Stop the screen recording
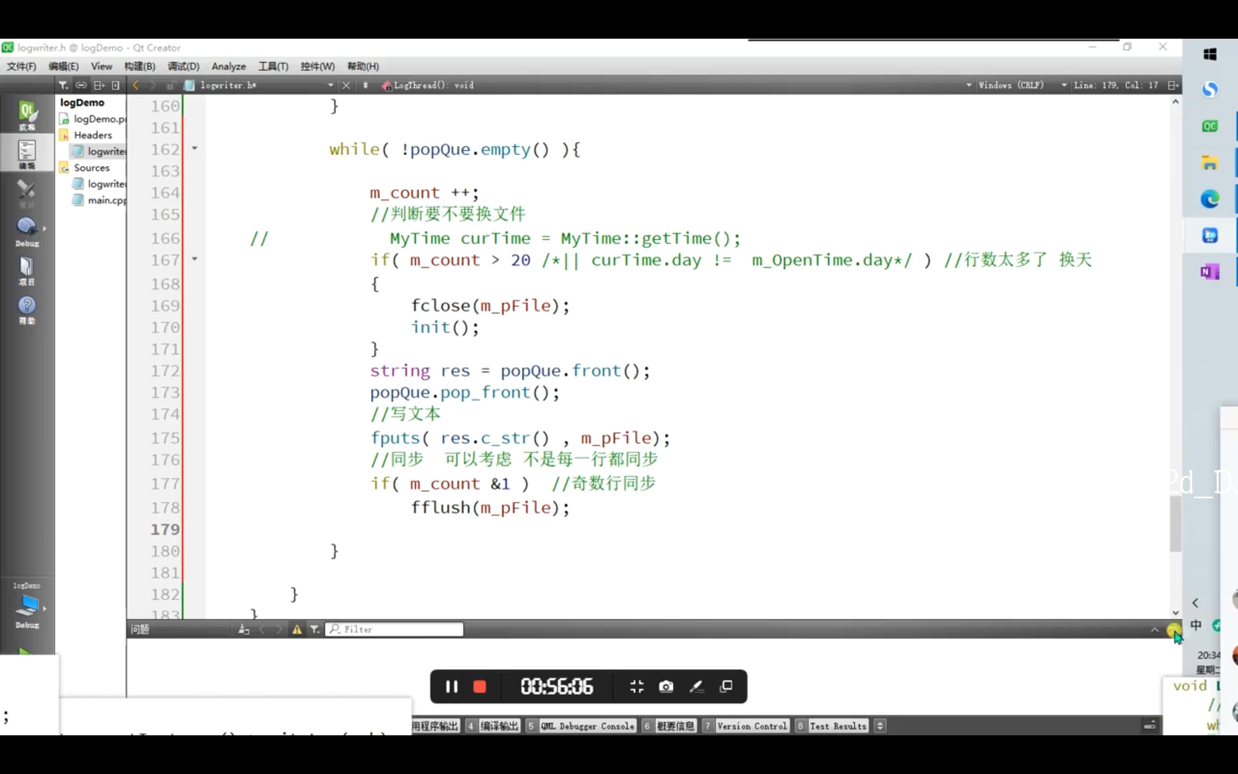 (479, 686)
